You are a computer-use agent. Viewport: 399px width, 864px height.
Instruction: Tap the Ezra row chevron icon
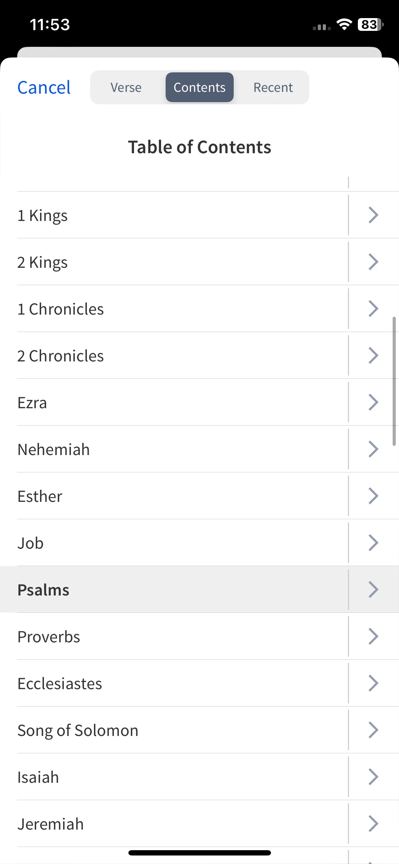coord(373,402)
